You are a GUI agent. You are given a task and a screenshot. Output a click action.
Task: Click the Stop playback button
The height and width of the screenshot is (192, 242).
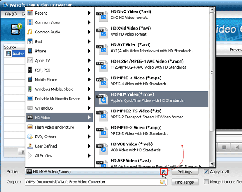[x=224, y=147]
